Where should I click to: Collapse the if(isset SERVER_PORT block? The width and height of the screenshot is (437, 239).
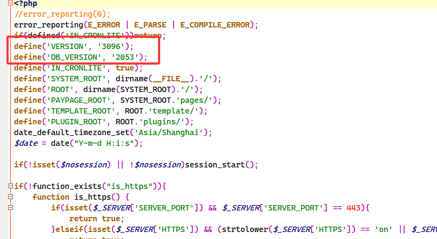10,208
